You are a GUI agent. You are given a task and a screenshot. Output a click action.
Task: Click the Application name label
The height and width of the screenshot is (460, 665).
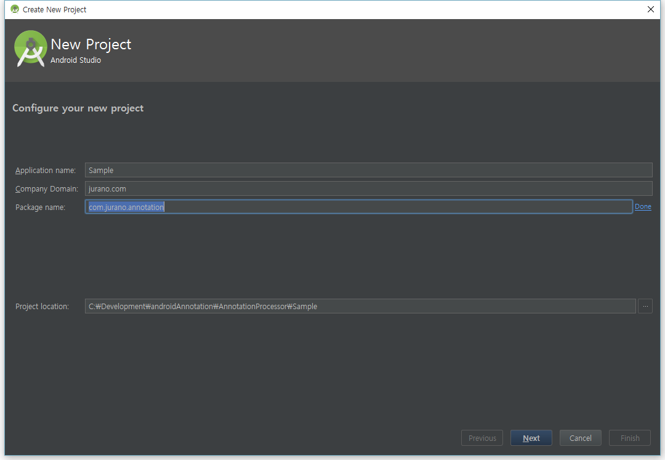click(x=46, y=170)
